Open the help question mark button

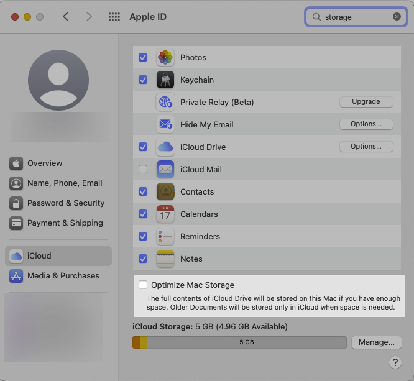[395, 362]
